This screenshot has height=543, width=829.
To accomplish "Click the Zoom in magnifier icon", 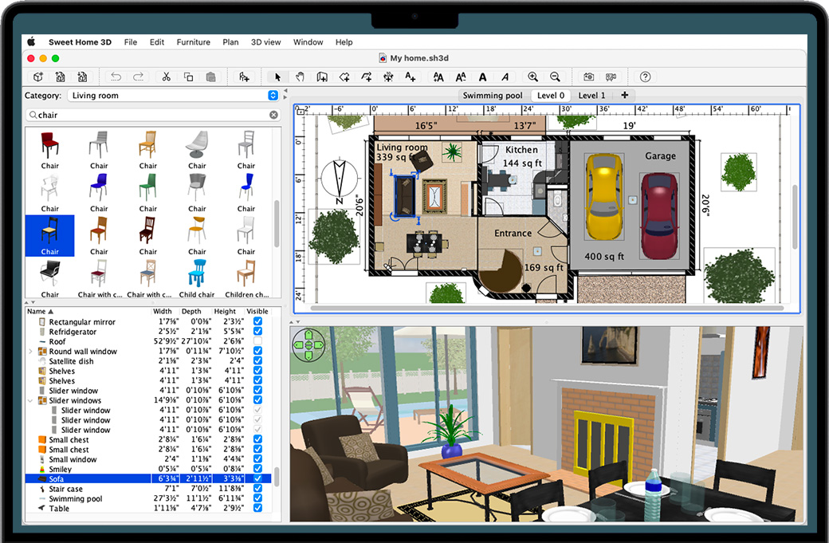I will (532, 77).
